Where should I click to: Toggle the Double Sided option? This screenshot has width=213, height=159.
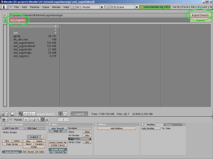58,149
